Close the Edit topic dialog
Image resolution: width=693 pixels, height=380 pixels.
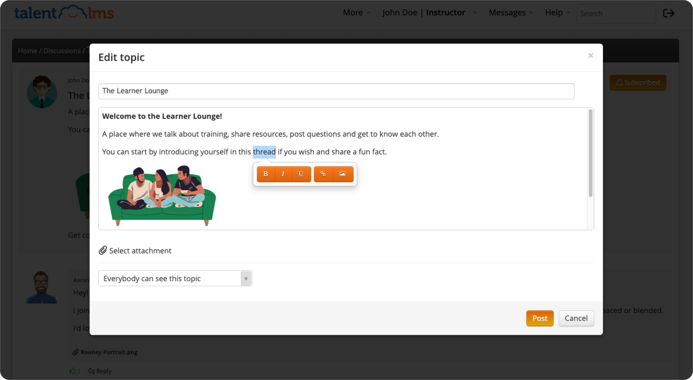[591, 55]
